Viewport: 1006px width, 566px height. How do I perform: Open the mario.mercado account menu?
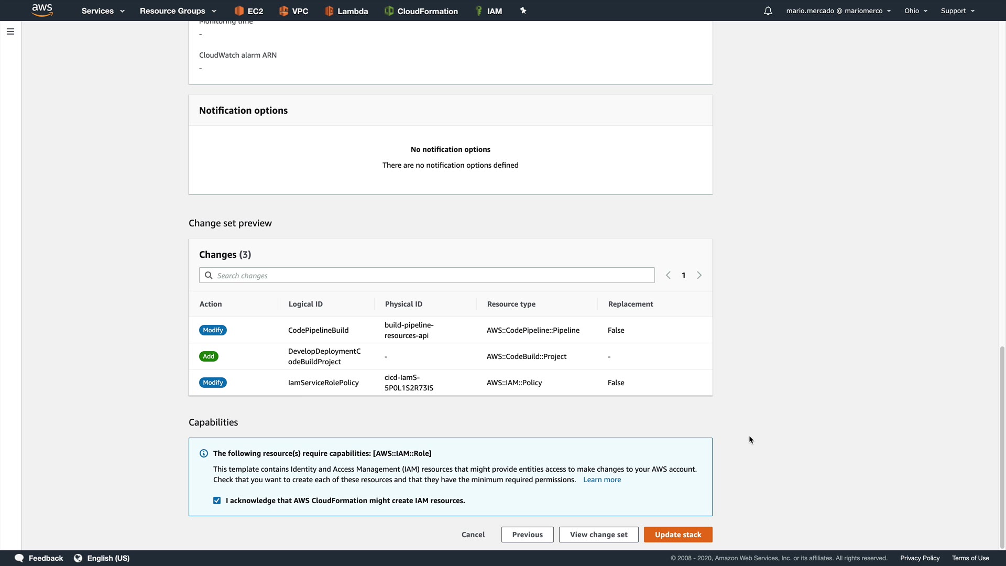838,11
